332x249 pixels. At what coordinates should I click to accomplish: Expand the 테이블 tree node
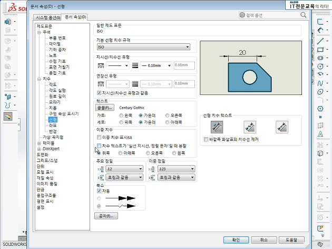coord(39,143)
